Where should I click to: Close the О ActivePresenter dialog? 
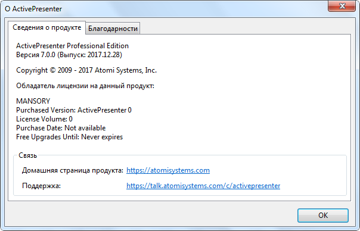[342, 6]
